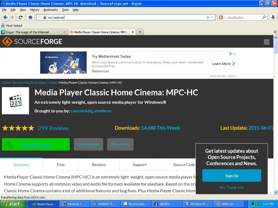Viewport: 278px width, 208px height.
Task: Open the 299 Reviews link
Action: 53,128
